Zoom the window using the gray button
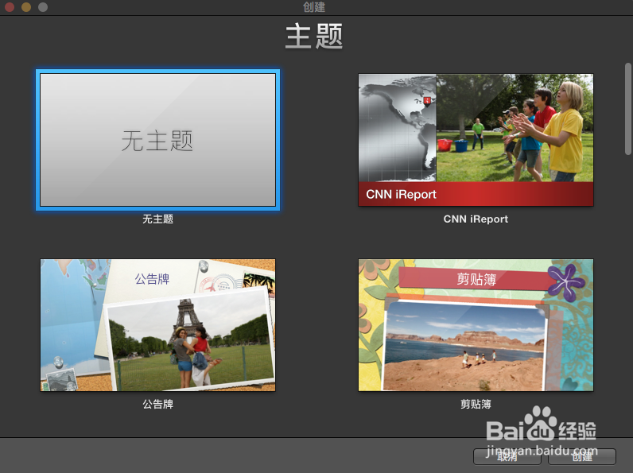The width and height of the screenshot is (633, 473). 43,7
